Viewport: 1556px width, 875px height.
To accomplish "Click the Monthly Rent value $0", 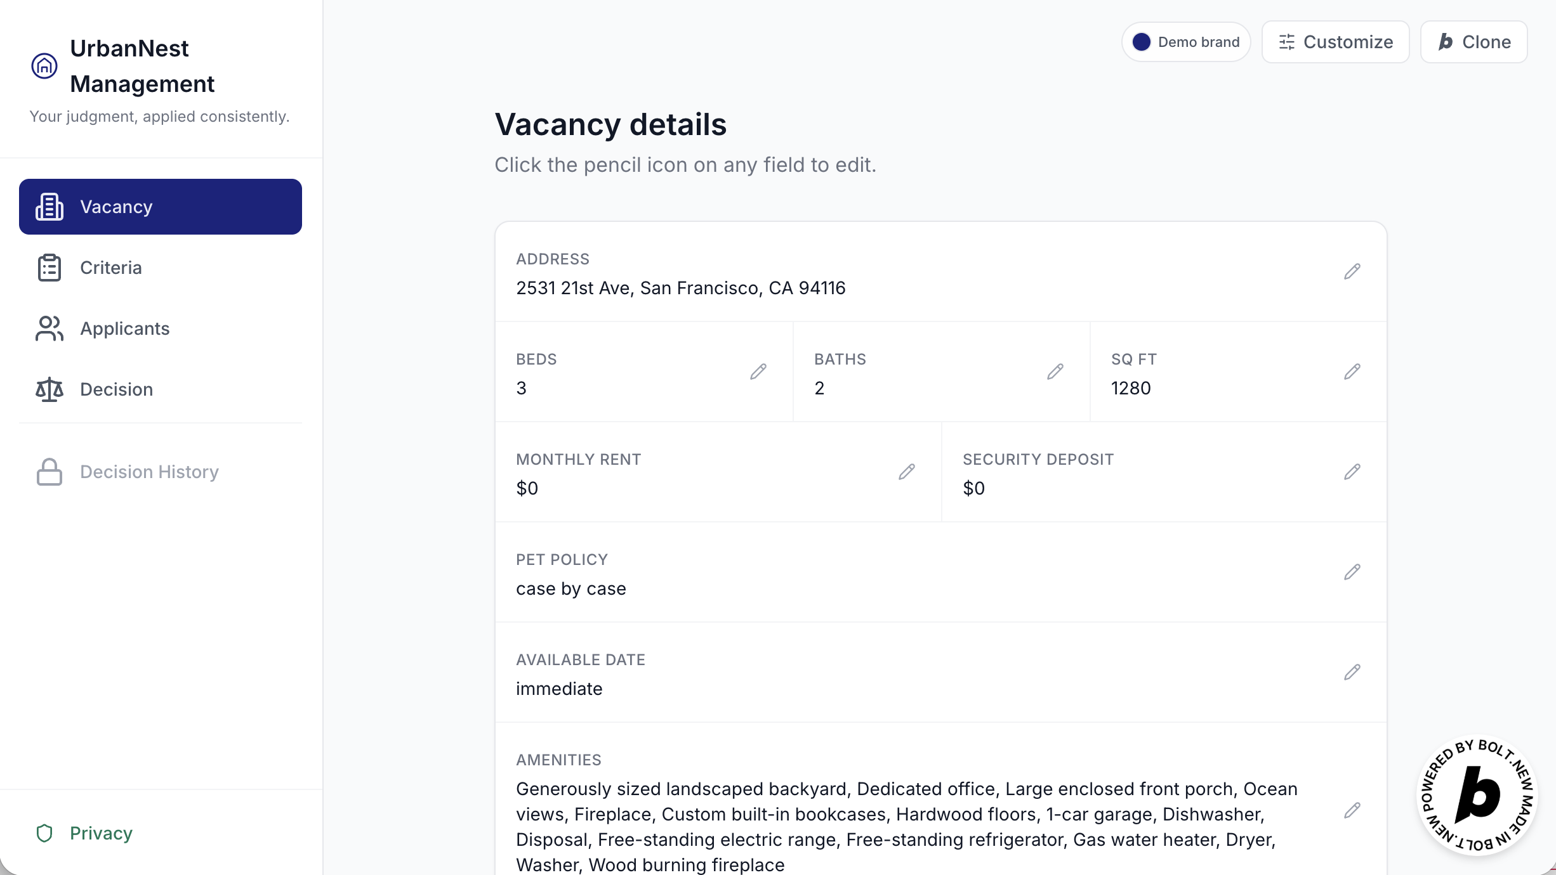I will 527,488.
